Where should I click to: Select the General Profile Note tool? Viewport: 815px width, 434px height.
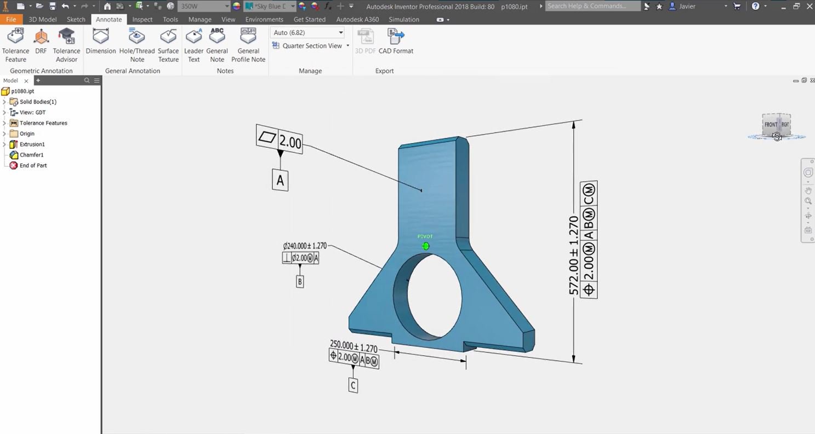coord(248,45)
